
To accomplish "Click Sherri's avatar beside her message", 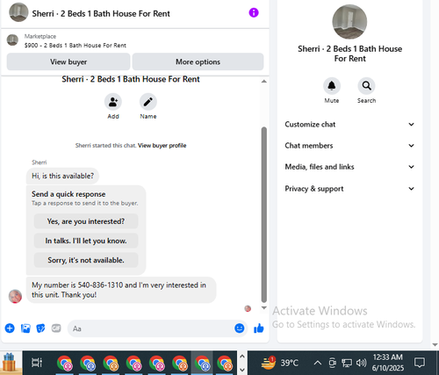I will tap(15, 296).
